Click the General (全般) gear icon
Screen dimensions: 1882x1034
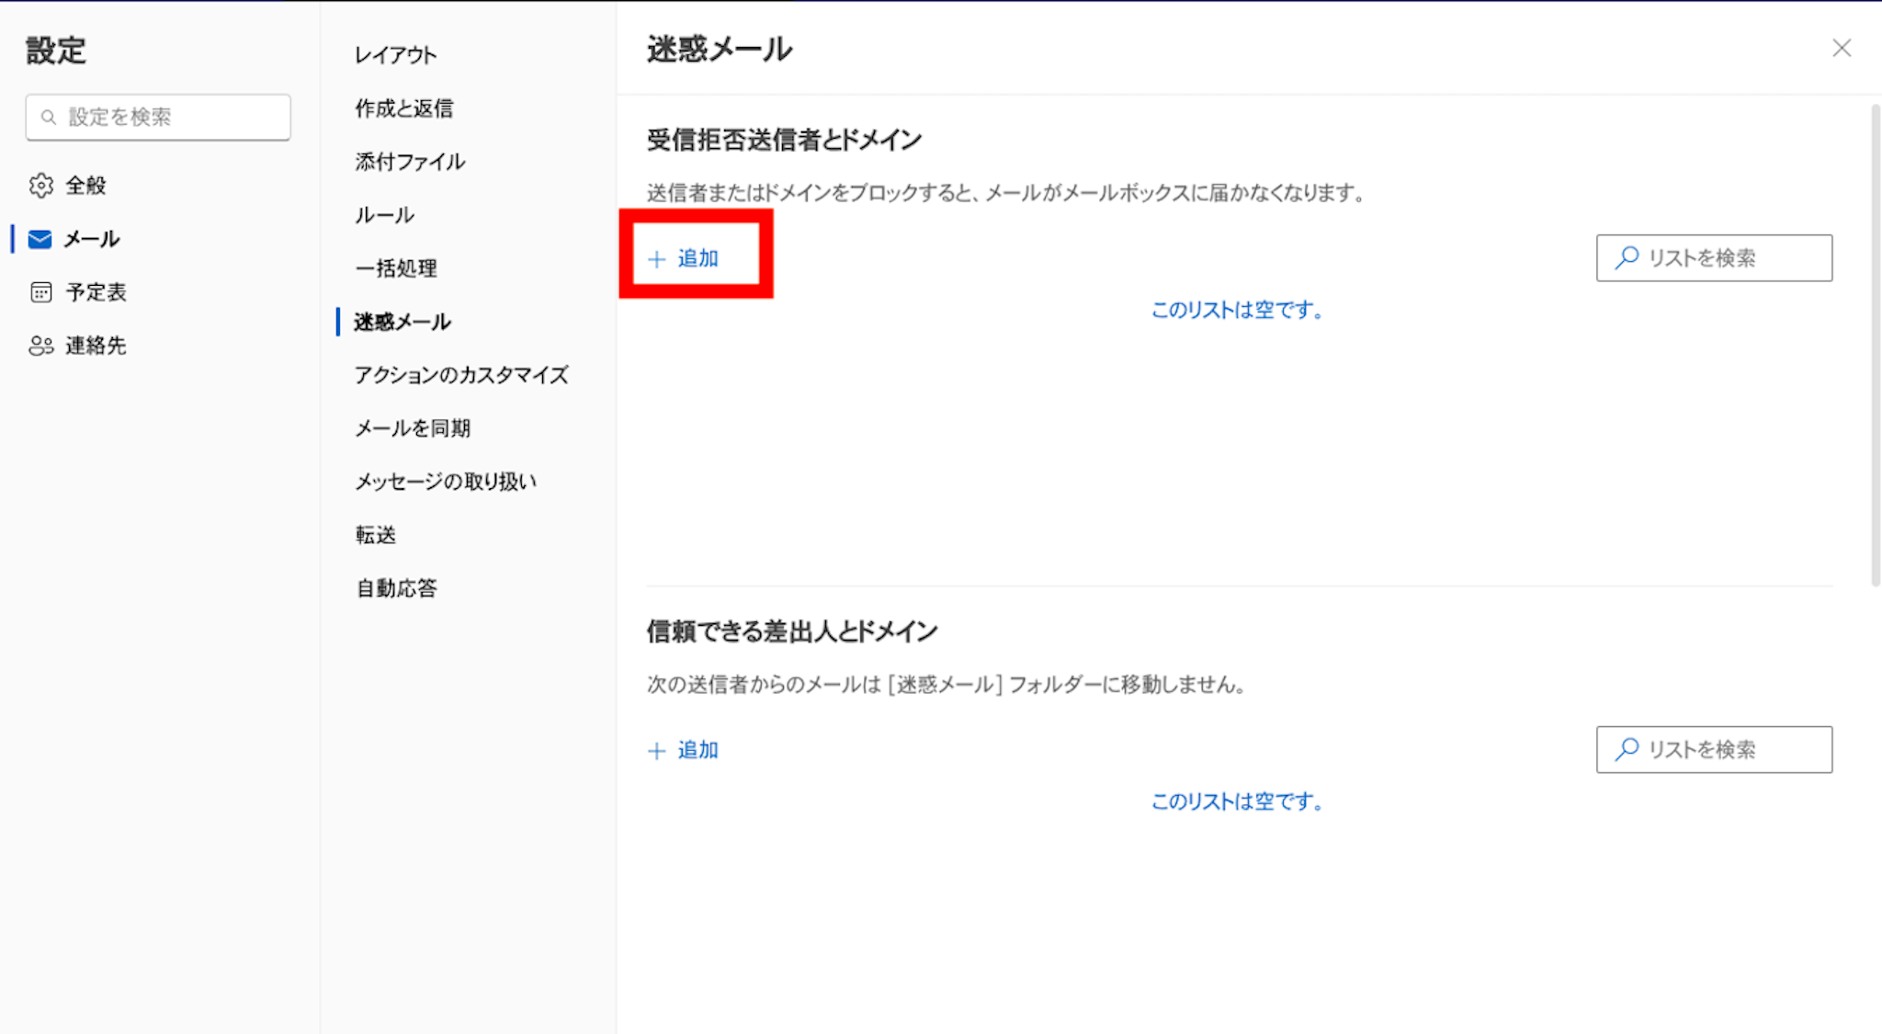tap(40, 186)
